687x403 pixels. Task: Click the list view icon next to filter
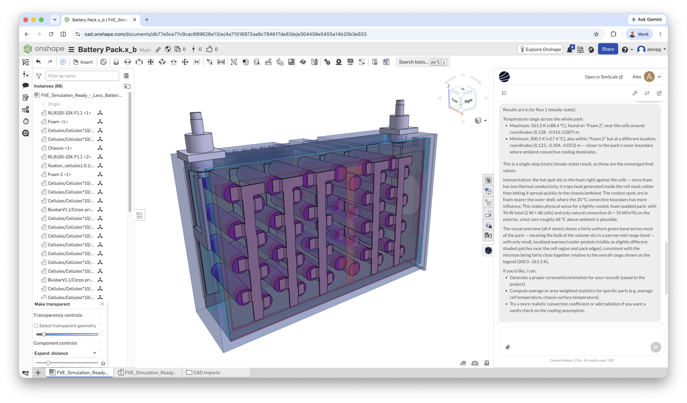pyautogui.click(x=126, y=76)
